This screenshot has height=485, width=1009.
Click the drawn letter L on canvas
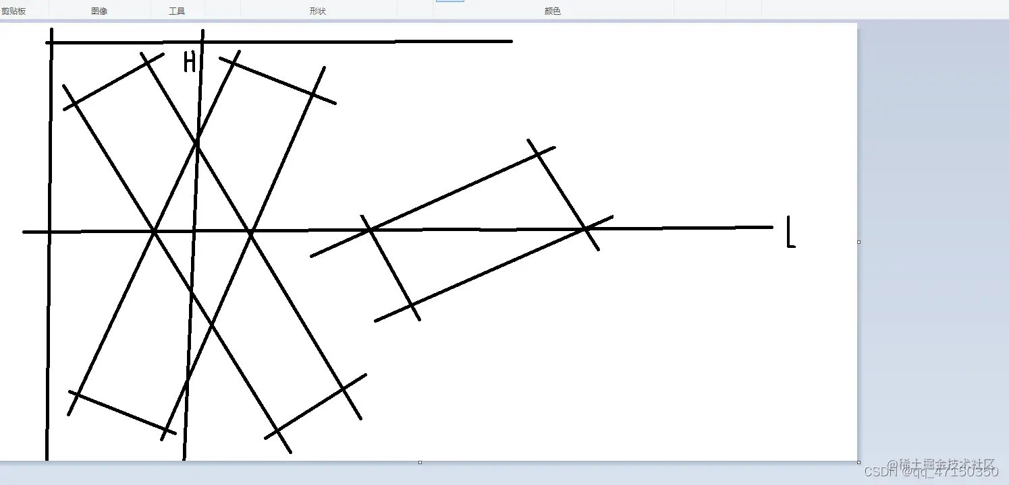pos(791,232)
